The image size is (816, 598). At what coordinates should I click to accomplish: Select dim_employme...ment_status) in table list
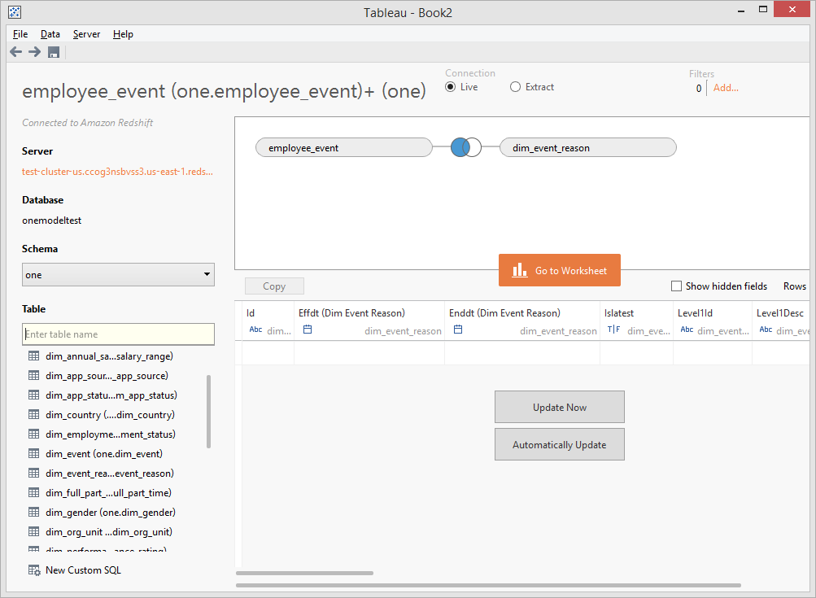111,434
